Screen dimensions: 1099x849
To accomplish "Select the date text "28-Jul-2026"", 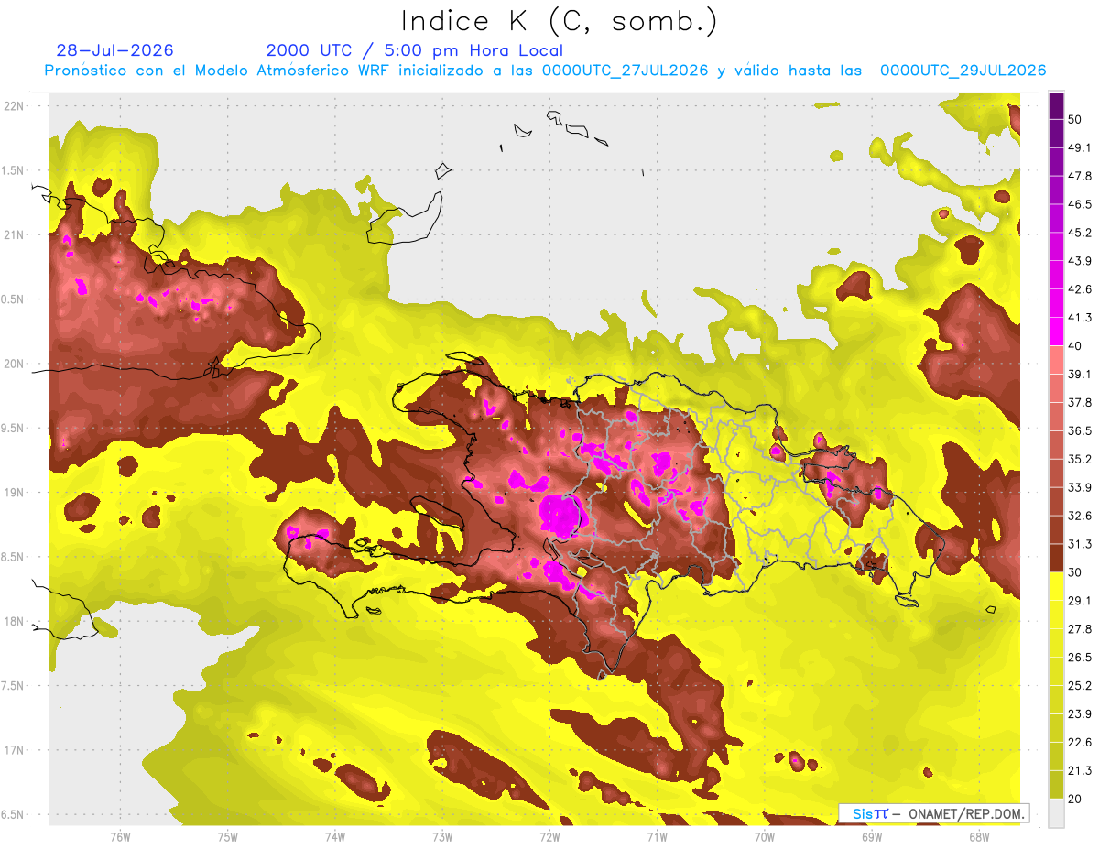I will click(x=114, y=50).
